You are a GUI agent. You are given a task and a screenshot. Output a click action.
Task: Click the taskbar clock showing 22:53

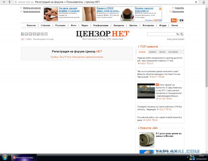[201, 156]
